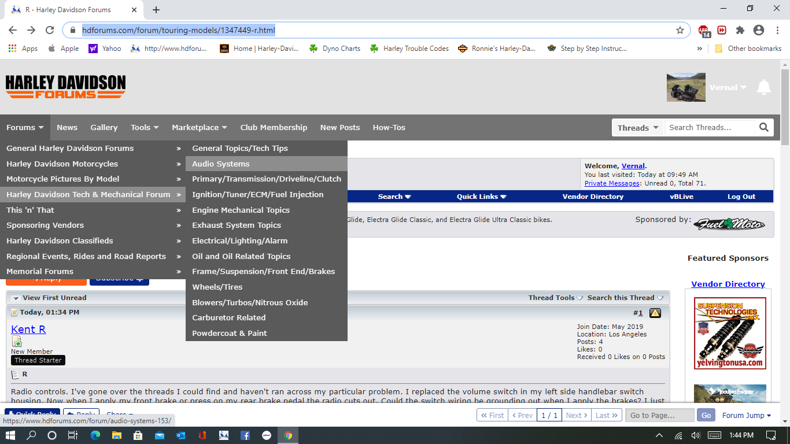This screenshot has height=444, width=790.
Task: Click the notification bell icon
Action: (763, 87)
